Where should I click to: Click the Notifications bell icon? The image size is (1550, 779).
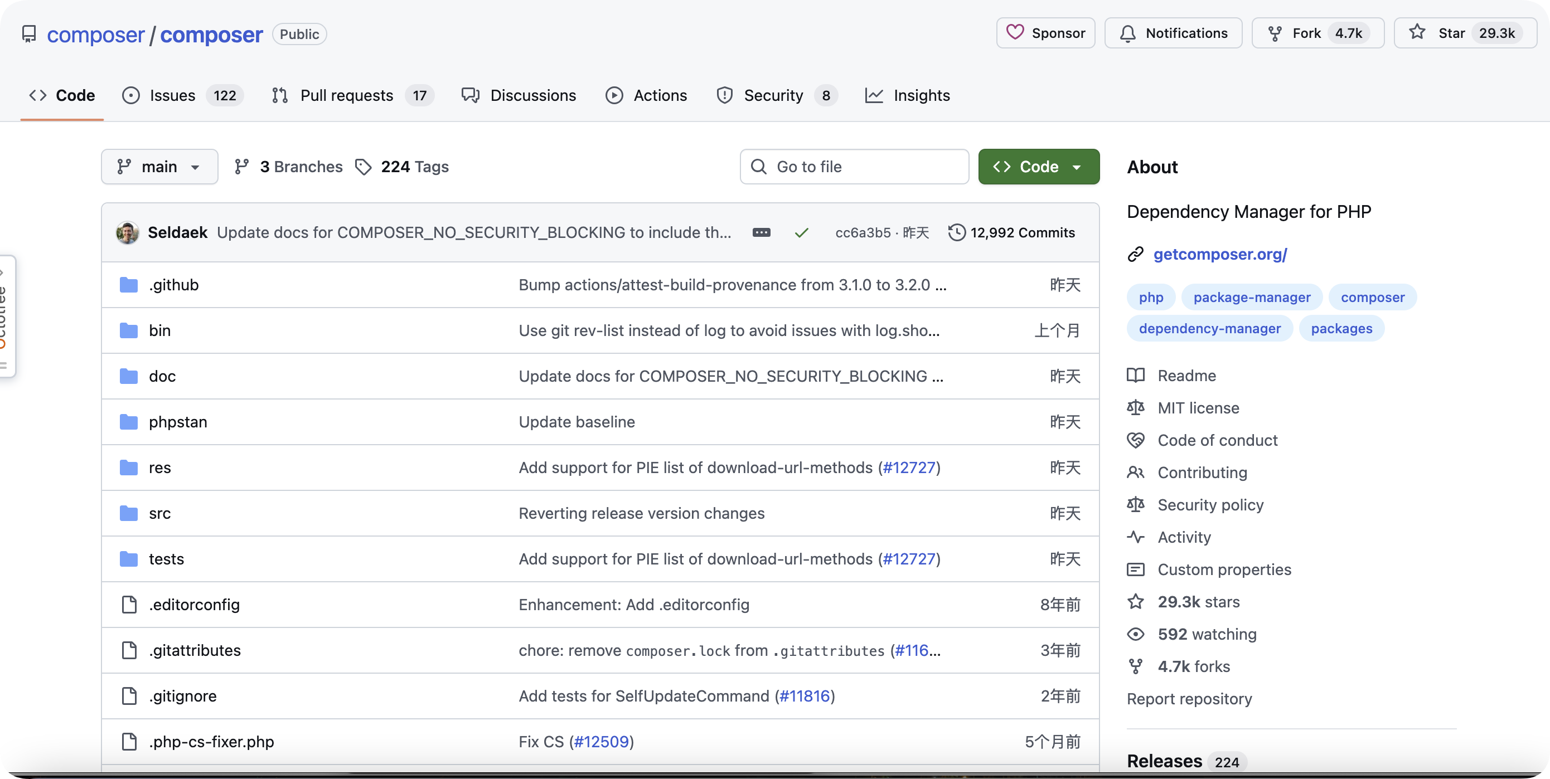(1127, 33)
